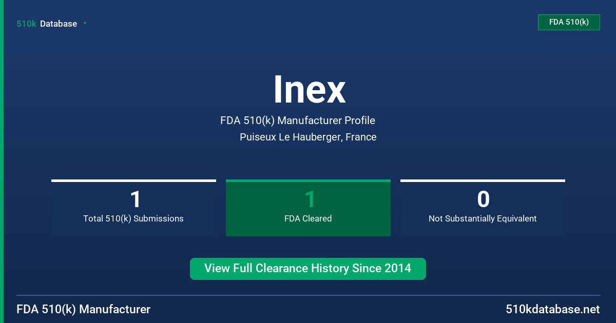Visit the 510kdatabase.net link
616x323 pixels.
[552, 309]
